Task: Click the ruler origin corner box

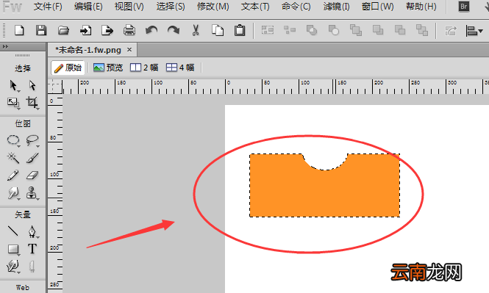Action: tap(55, 86)
